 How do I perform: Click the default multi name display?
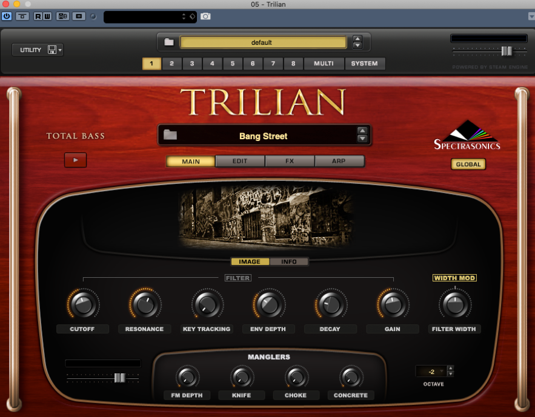click(x=263, y=42)
